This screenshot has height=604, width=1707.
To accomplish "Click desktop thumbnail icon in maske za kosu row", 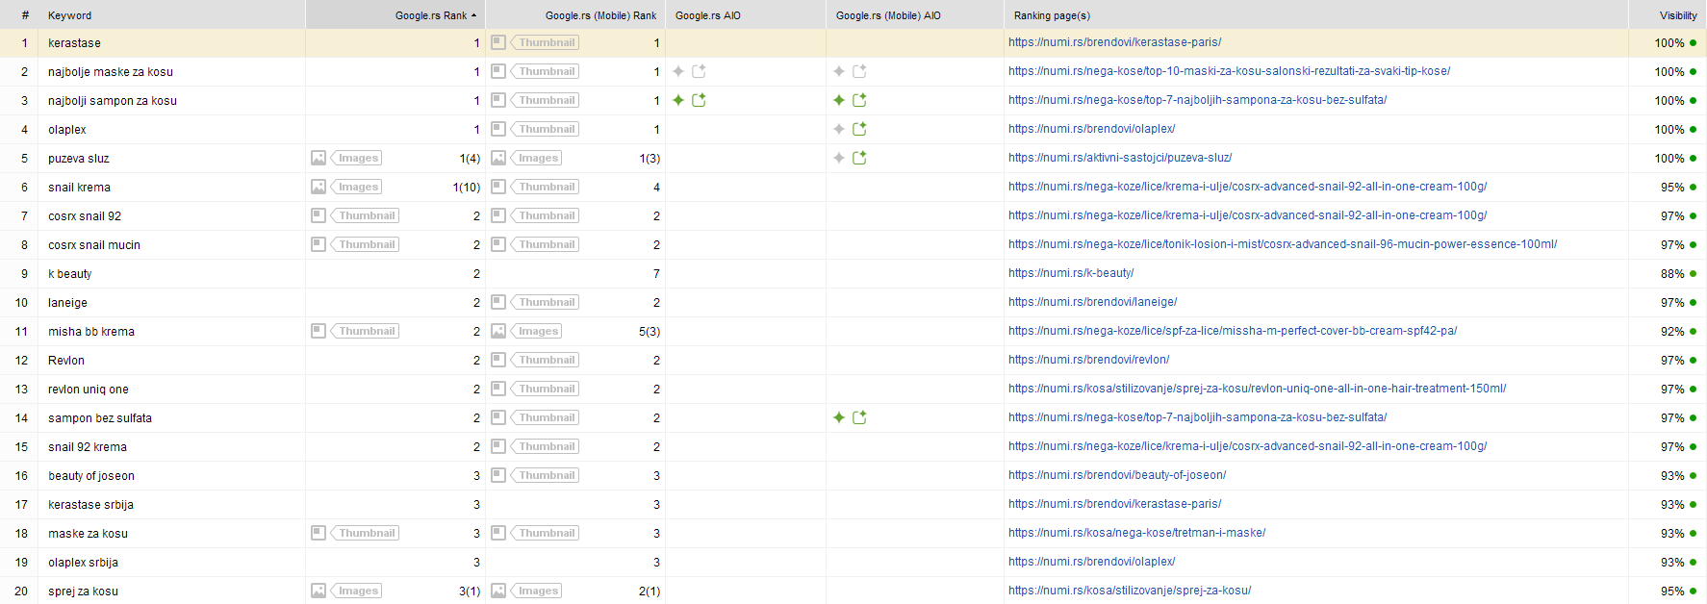I will tap(318, 533).
